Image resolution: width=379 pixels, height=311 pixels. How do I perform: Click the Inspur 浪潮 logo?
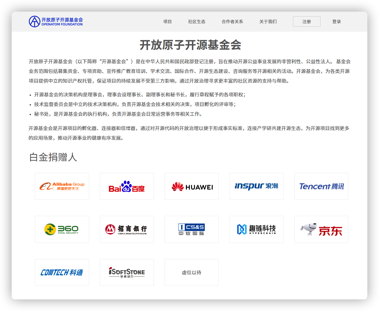pos(256,186)
